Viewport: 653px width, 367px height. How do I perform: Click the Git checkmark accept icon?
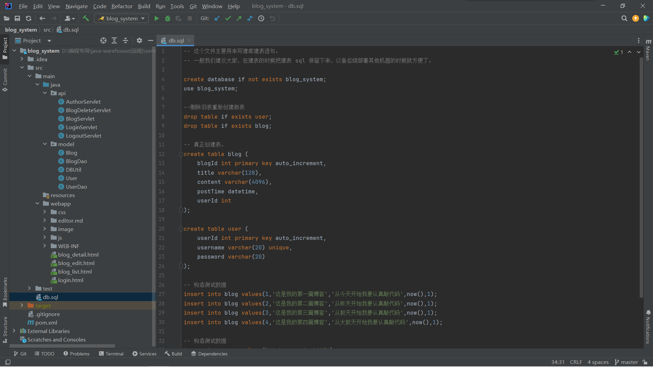[x=229, y=18]
